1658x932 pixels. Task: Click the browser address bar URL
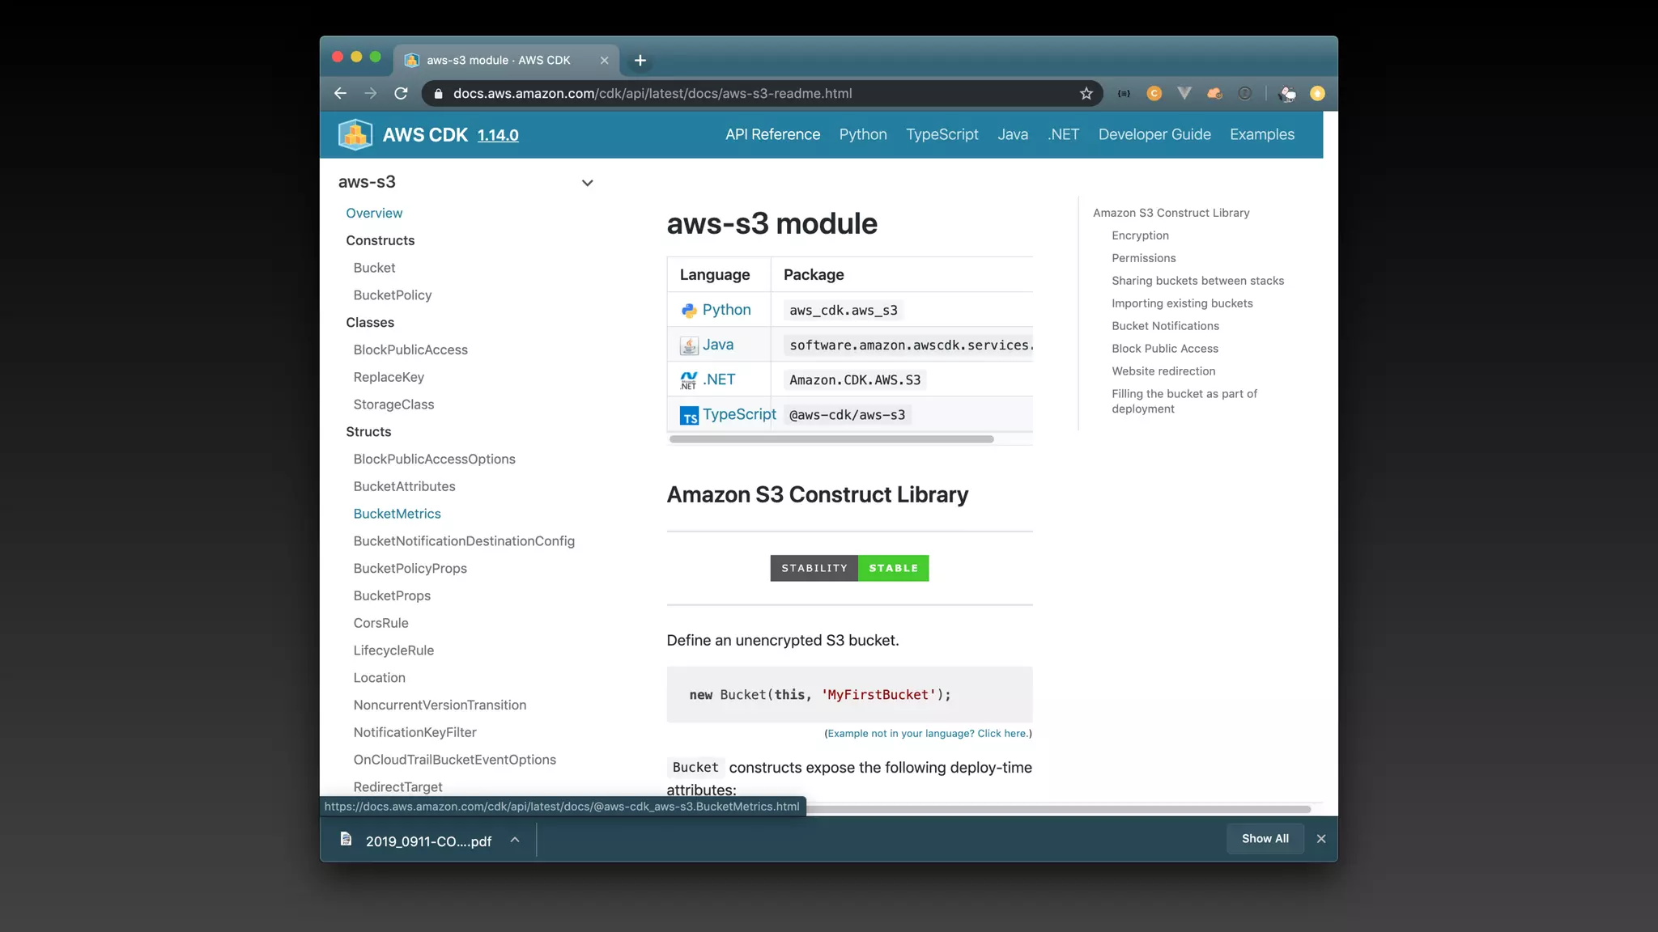pos(653,94)
